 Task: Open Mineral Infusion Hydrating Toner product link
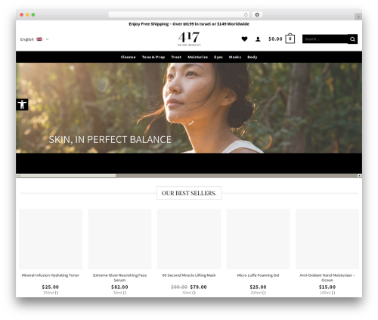pyautogui.click(x=51, y=275)
